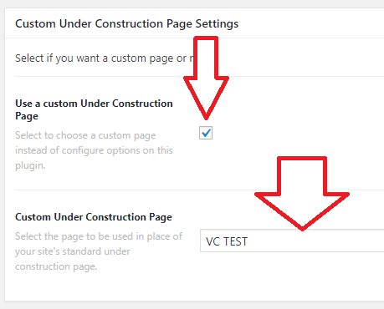The image size is (384, 309).
Task: Click the "your site's standard under" text line
Action: 73,251
